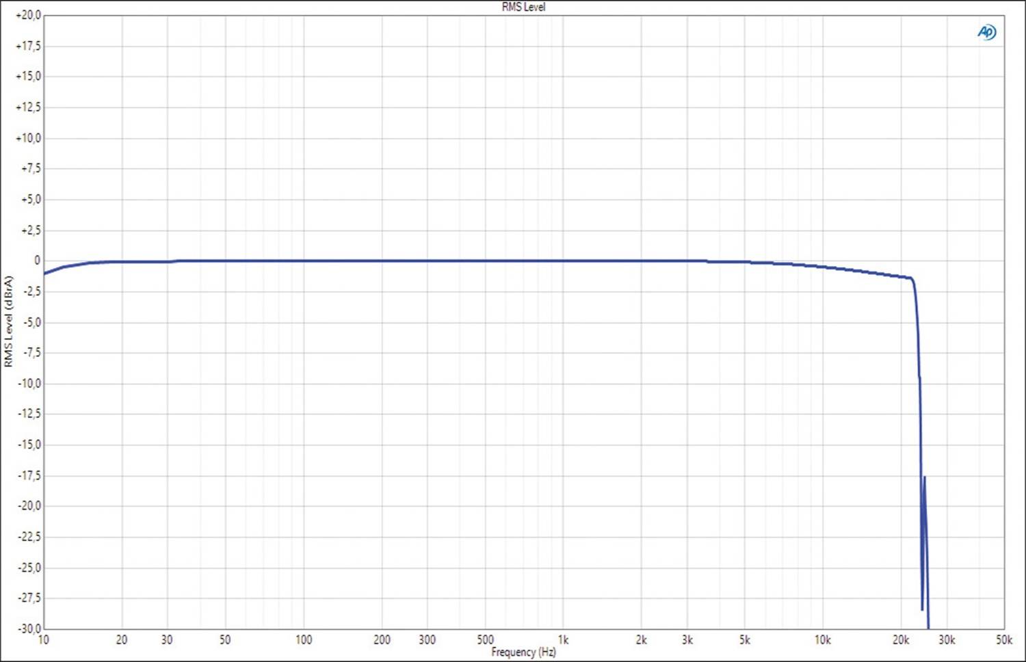Click the -22,5 level axis value
This screenshot has width=1026, height=662.
(29, 536)
